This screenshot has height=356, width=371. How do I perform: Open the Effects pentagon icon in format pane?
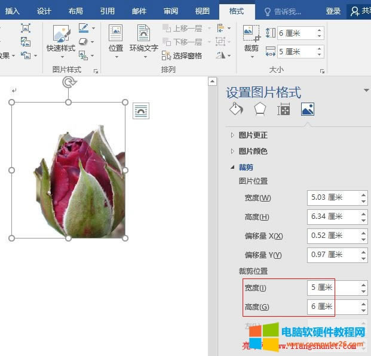260,109
